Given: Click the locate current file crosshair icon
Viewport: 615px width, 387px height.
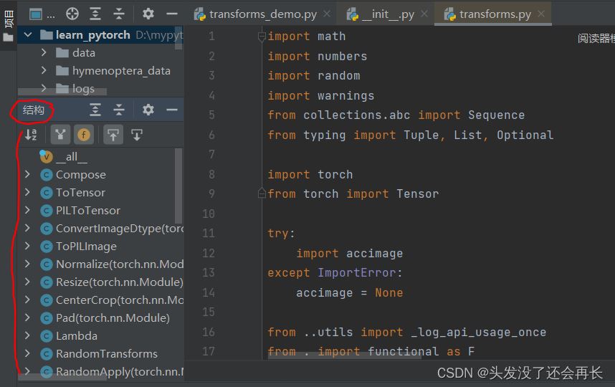Looking at the screenshot, I should click(72, 14).
